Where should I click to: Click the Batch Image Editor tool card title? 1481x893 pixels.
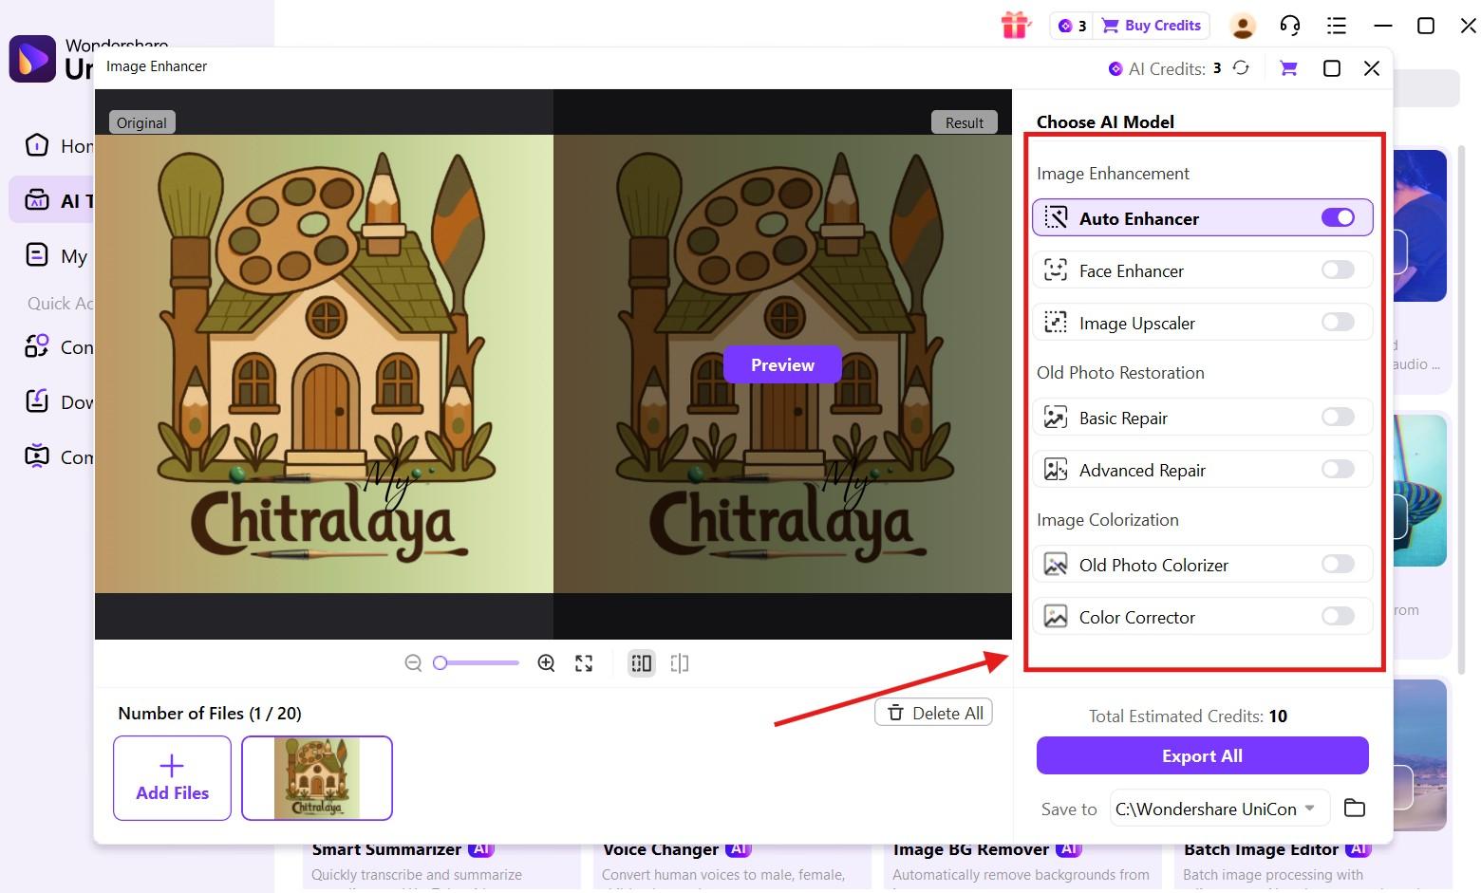(x=1261, y=849)
